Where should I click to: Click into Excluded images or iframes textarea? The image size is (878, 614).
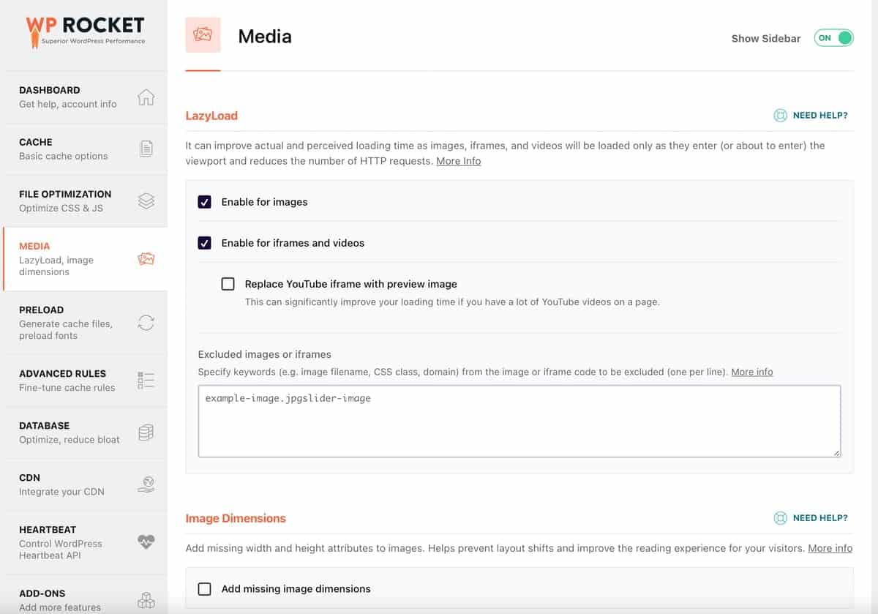click(519, 422)
